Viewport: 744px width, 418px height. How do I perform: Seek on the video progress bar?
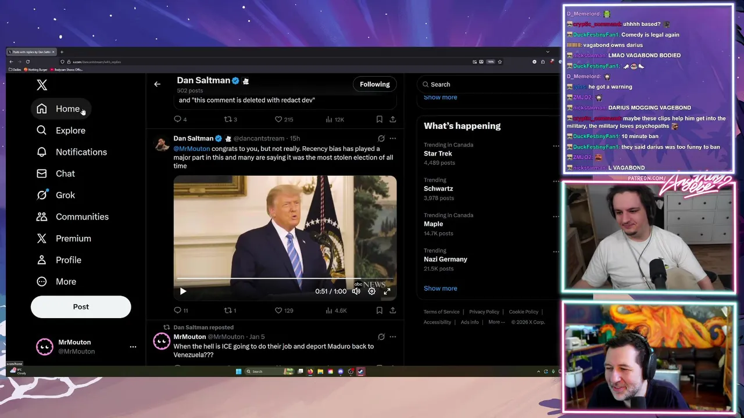285,279
